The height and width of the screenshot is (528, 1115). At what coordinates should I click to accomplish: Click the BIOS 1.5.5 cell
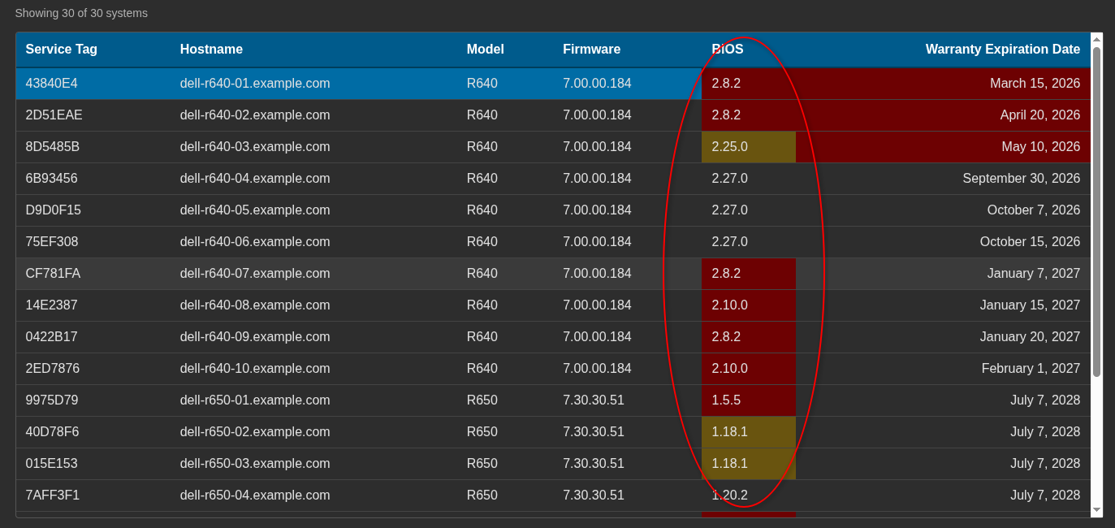click(749, 400)
